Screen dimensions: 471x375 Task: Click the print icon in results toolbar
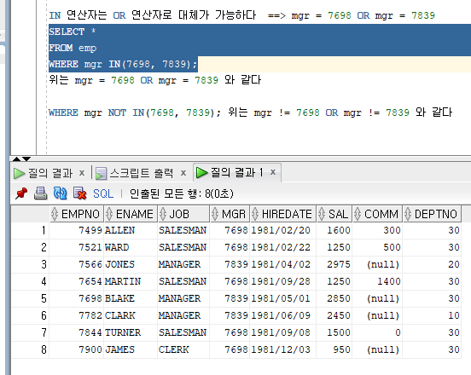[41, 193]
